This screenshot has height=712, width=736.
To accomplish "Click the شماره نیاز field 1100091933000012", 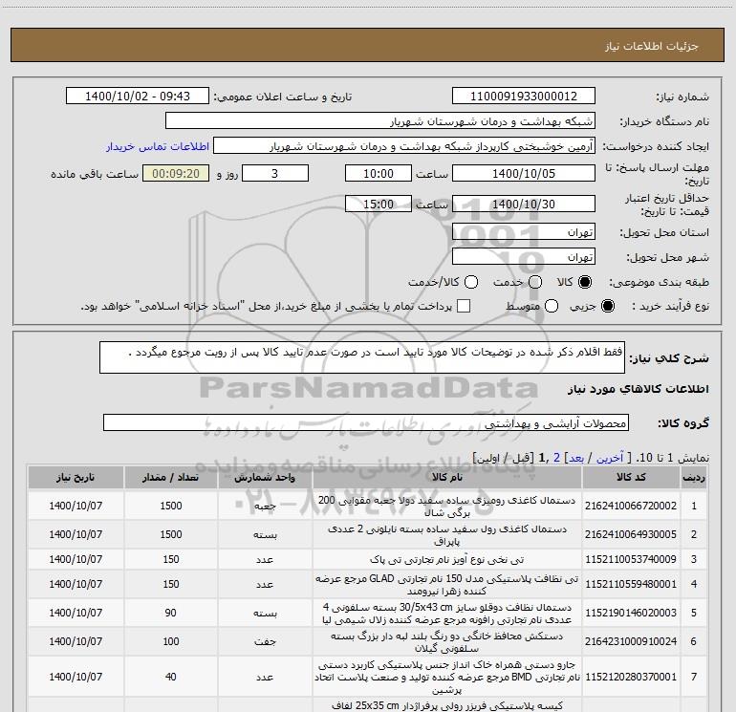I will tap(524, 97).
